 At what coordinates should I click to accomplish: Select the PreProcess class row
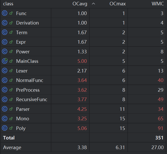pos(28,90)
